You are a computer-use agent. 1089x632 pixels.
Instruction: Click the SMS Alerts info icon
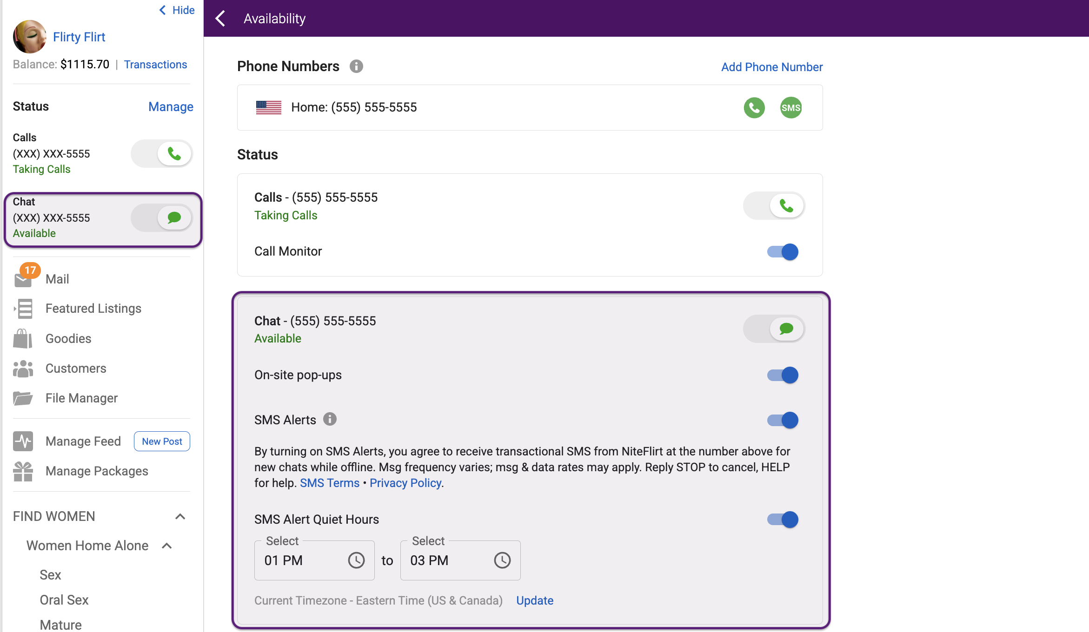[x=330, y=419]
